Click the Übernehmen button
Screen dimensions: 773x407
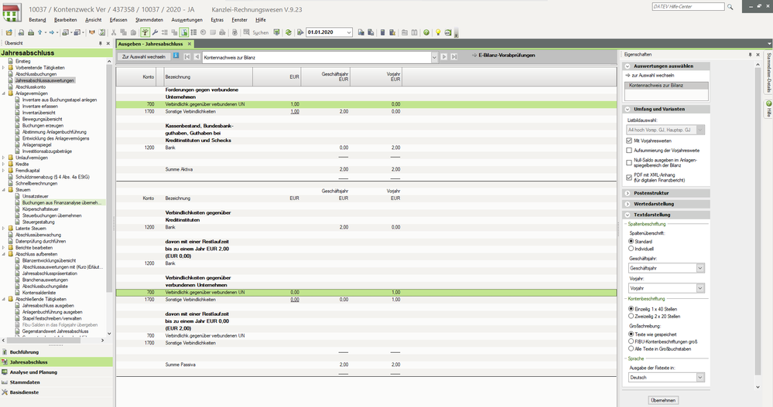point(663,400)
